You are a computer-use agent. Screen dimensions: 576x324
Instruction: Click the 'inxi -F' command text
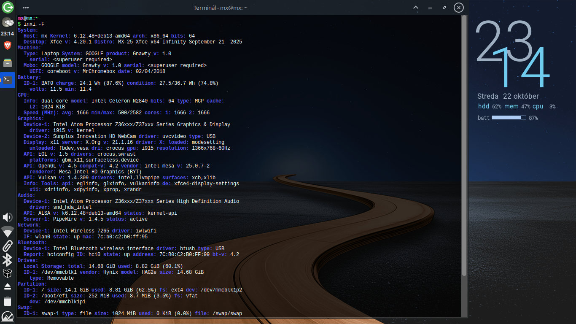coord(34,24)
